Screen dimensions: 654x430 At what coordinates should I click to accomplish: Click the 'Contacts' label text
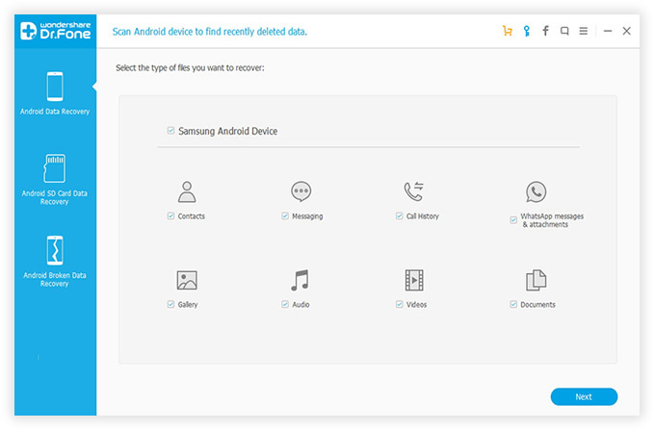[192, 216]
